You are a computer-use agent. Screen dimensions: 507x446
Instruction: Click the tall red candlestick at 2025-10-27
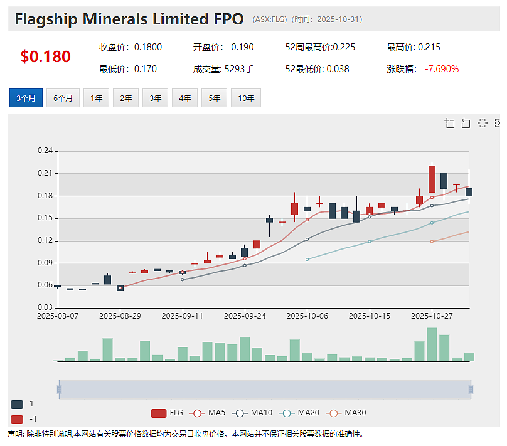click(432, 179)
